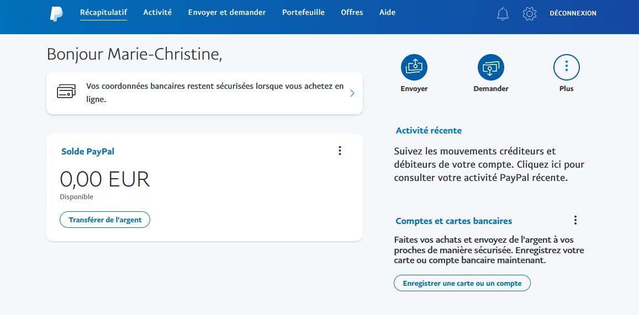Click the credit card icon in security banner

point(66,91)
